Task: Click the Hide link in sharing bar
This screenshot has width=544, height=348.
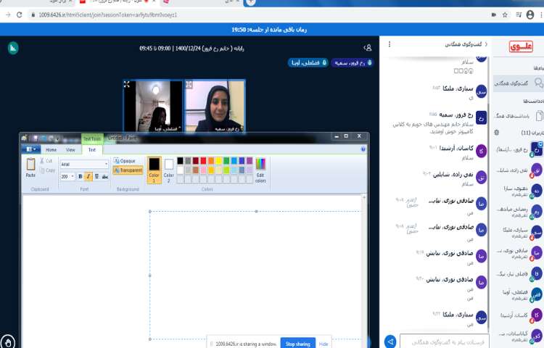Action: (x=323, y=344)
